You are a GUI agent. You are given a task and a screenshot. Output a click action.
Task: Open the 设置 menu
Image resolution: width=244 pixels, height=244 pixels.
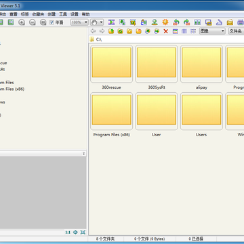click(75, 14)
